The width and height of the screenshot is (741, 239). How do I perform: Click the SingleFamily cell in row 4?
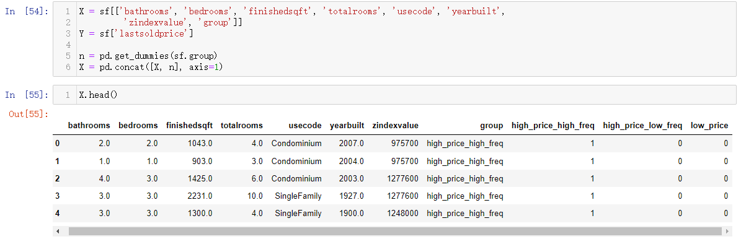coord(298,214)
